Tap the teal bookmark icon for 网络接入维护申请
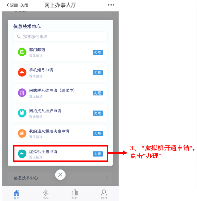 click(22, 113)
